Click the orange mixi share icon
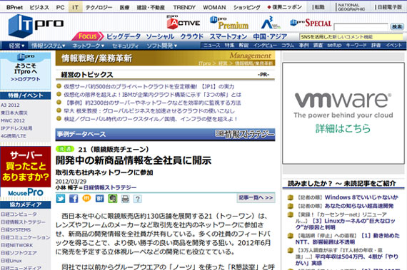This screenshot has height=270, width=407. coord(86,198)
